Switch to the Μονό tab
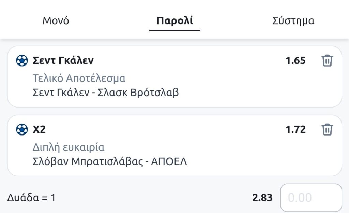Viewport: 349px width, 213px height. click(x=56, y=21)
